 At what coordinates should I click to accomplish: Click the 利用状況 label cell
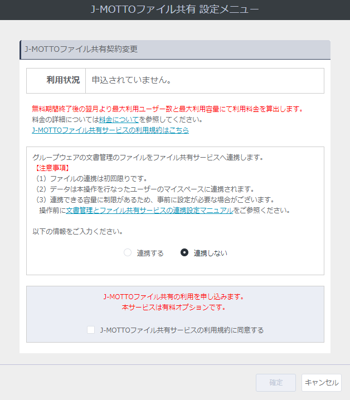tap(56, 81)
